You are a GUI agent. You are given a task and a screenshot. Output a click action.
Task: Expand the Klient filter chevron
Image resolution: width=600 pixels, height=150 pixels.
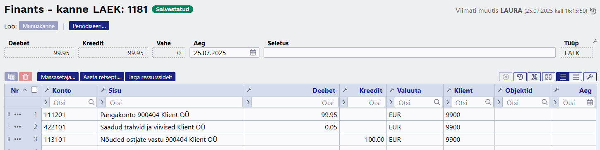(447, 102)
